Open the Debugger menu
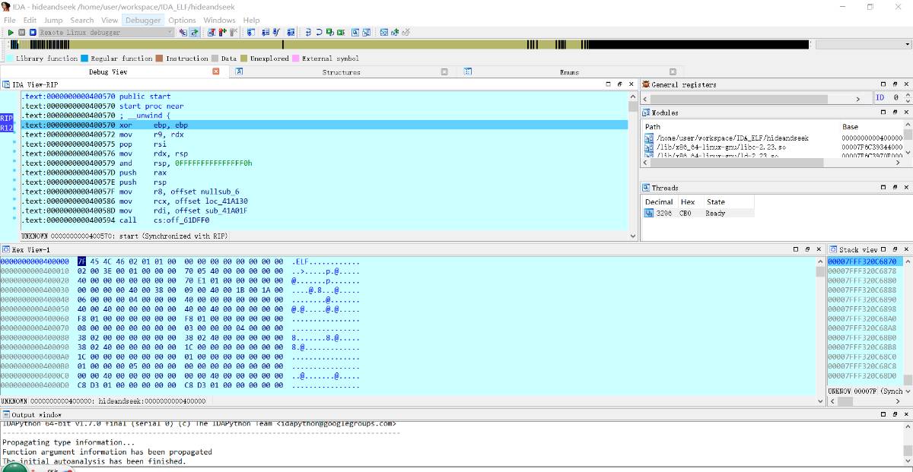913x472 pixels. (143, 21)
